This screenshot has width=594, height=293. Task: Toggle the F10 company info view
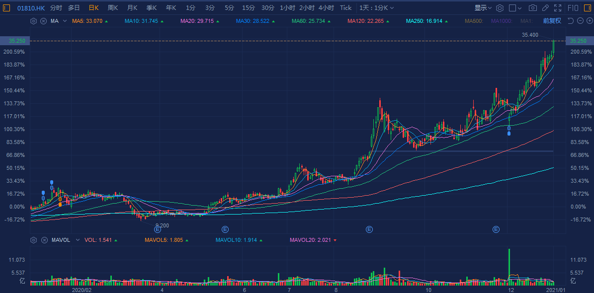coord(573,8)
